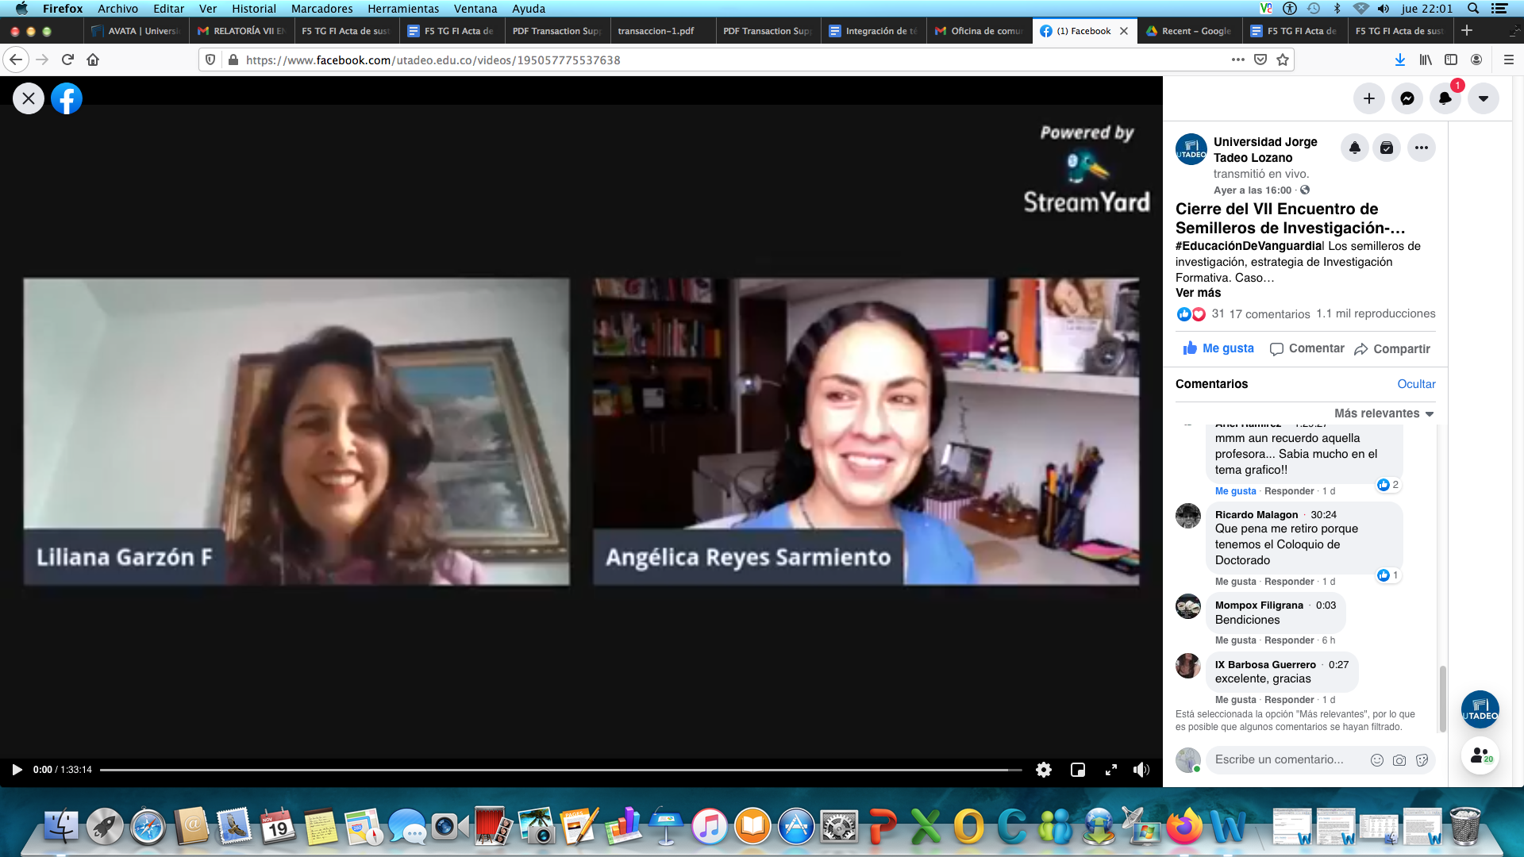
Task: Click the picture-in-picture video icon
Action: (1078, 770)
